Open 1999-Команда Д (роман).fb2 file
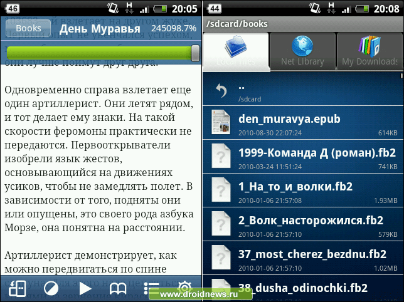The width and height of the screenshot is (404, 302). coord(303,157)
